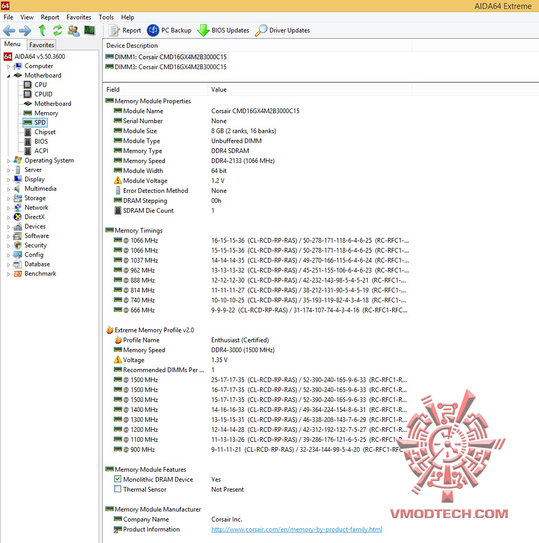The width and height of the screenshot is (539, 543).
Task: Select the CPUID tree item
Action: click(x=44, y=94)
